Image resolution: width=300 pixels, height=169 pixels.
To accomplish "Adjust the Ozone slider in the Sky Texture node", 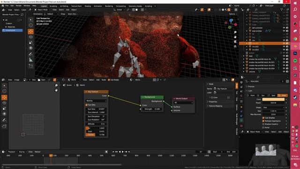I will click(96, 135).
